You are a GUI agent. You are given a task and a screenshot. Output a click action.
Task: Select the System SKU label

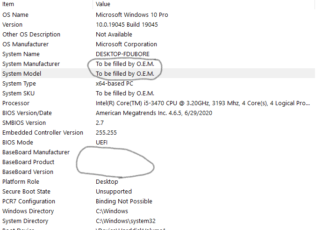coord(19,93)
